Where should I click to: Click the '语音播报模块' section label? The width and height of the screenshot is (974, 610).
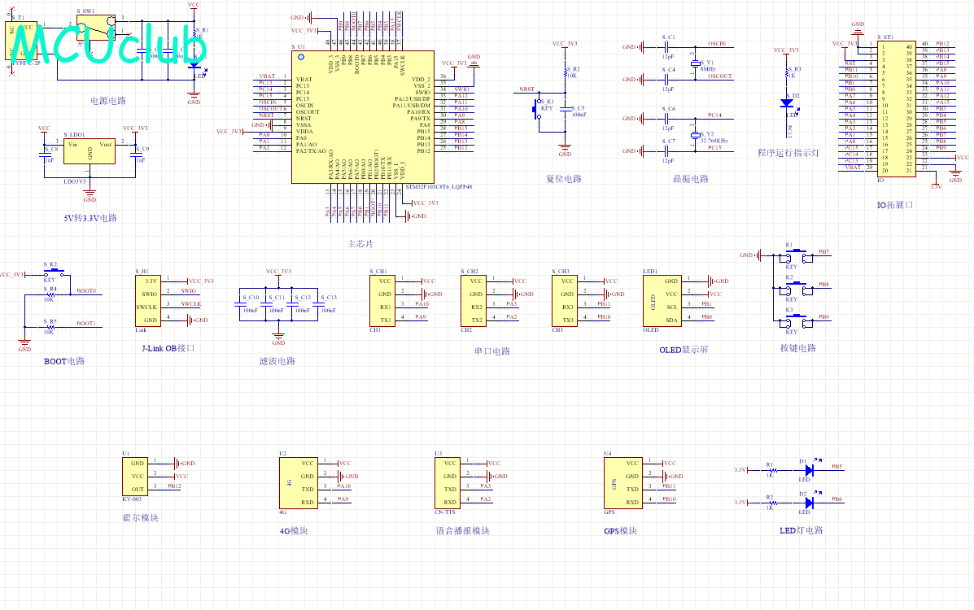pyautogui.click(x=463, y=531)
